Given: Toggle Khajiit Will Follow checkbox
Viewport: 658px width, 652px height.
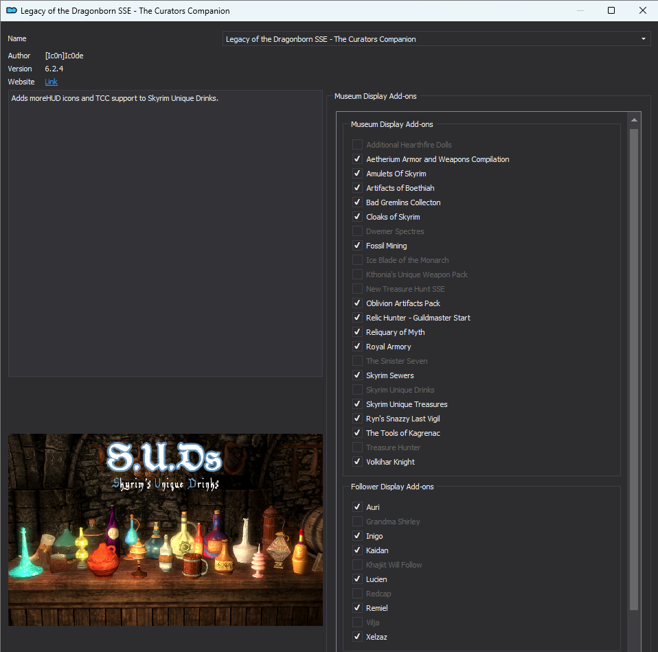Looking at the screenshot, I should point(357,564).
